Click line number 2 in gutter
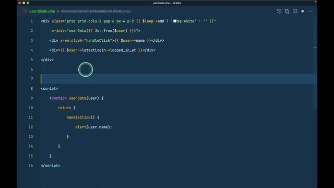Viewport: 334px width, 188px height. tap(32, 31)
